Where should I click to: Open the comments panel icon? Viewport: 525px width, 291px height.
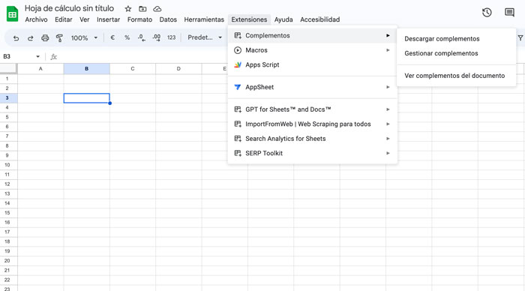pyautogui.click(x=509, y=13)
